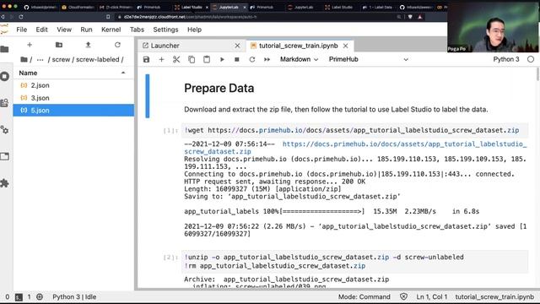
Task: Open the Kernel menu
Action: (111, 30)
